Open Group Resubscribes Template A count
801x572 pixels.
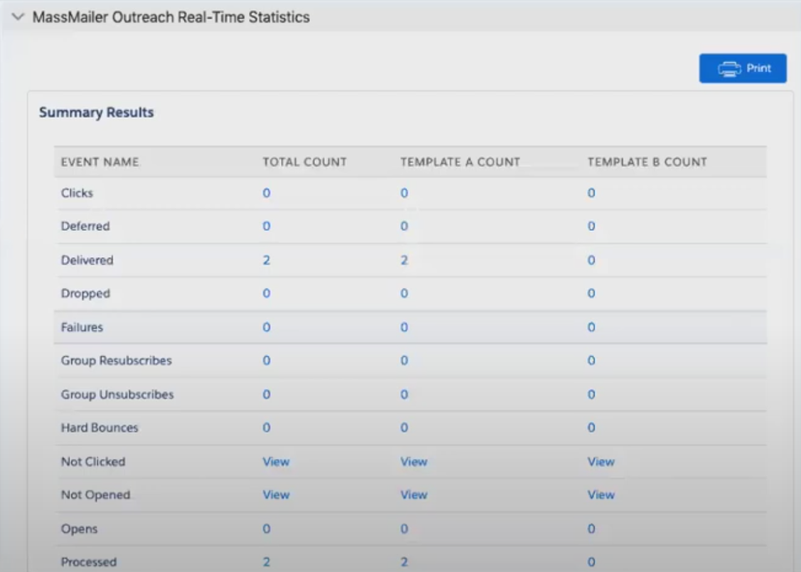404,361
